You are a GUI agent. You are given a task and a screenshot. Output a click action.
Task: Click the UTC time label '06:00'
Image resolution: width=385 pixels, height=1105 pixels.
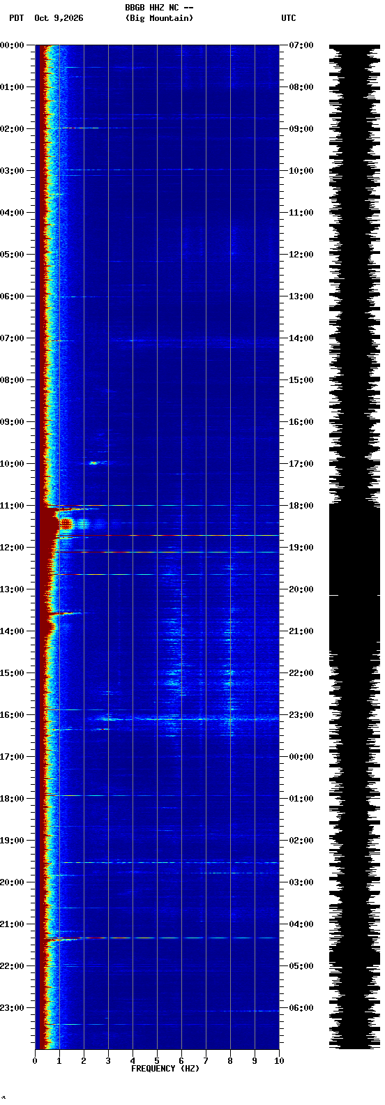click(x=301, y=1008)
